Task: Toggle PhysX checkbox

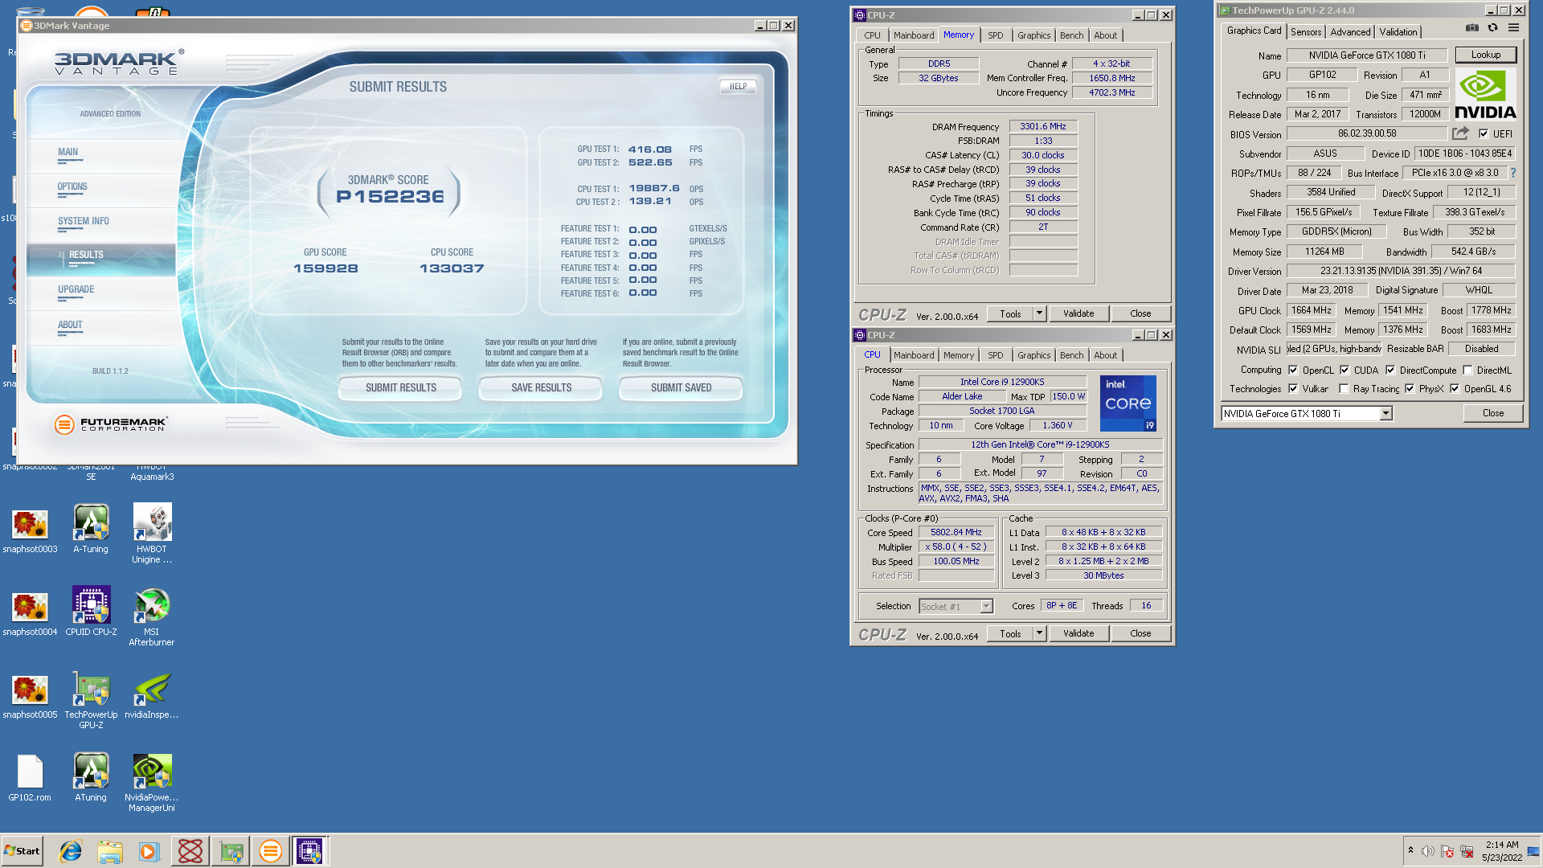Action: coord(1410,389)
